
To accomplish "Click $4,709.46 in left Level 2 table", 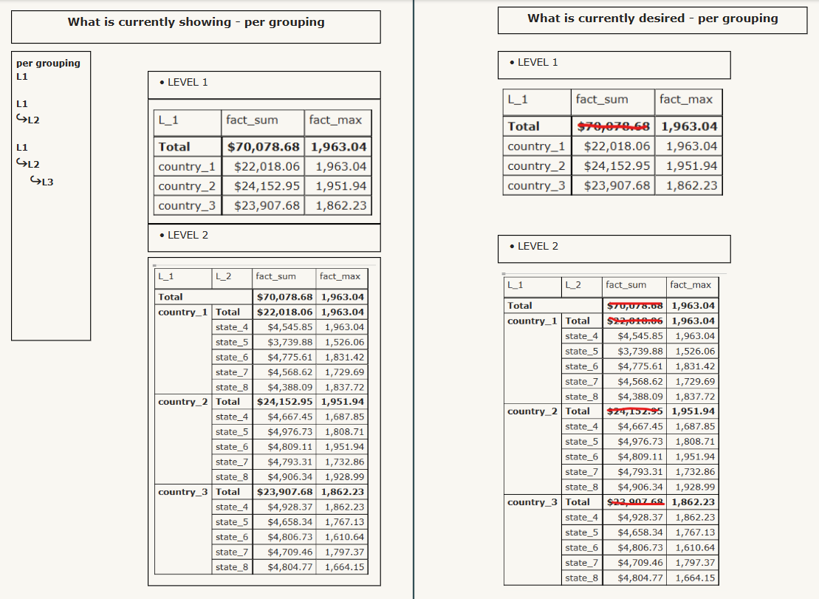I will (x=290, y=552).
